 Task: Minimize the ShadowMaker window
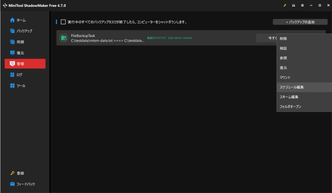click(x=311, y=6)
